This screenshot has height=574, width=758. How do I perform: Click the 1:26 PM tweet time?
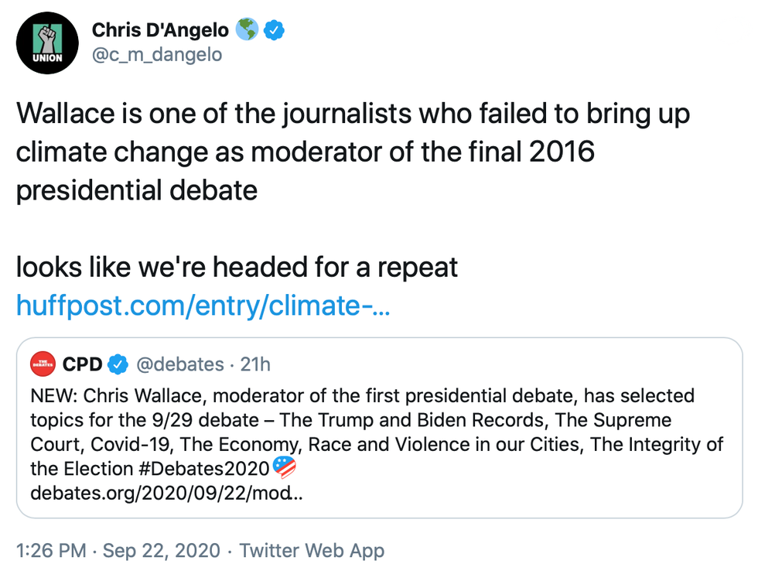51,551
